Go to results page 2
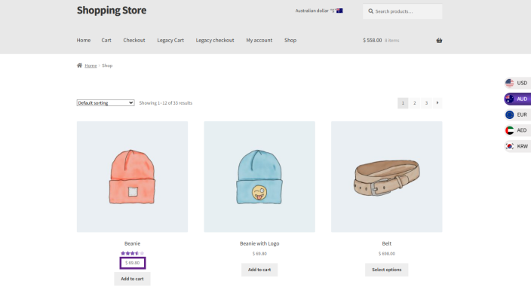 [415, 103]
